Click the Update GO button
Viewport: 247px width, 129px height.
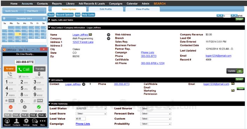pos(235,71)
